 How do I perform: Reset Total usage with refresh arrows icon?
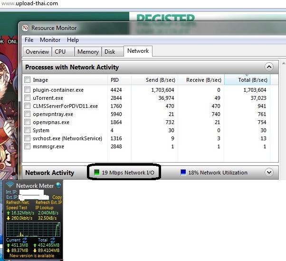click(x=51, y=240)
